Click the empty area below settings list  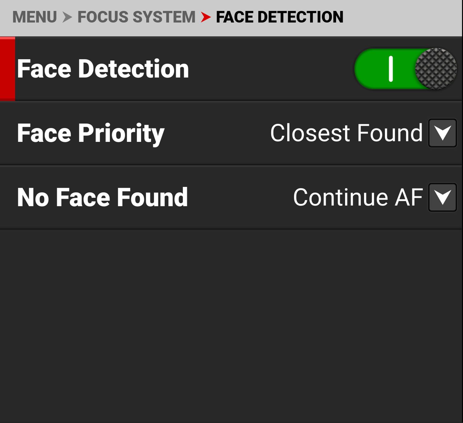[231, 324]
